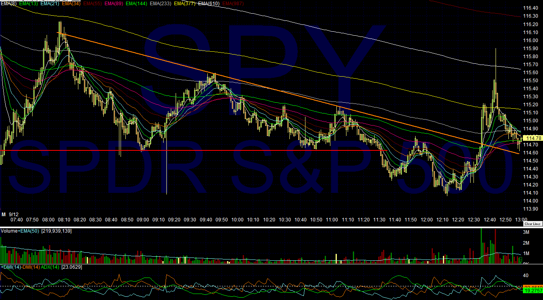The image size is (543, 300).
Task: Select the red horizontal support line
Action: pyautogui.click(x=193, y=150)
